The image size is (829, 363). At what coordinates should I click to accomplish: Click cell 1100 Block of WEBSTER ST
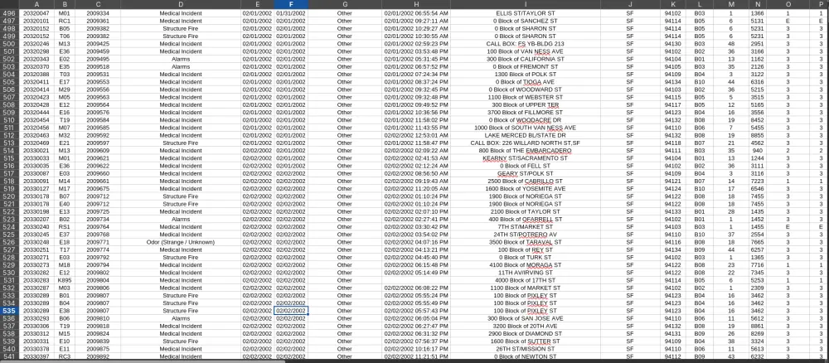coord(526,97)
